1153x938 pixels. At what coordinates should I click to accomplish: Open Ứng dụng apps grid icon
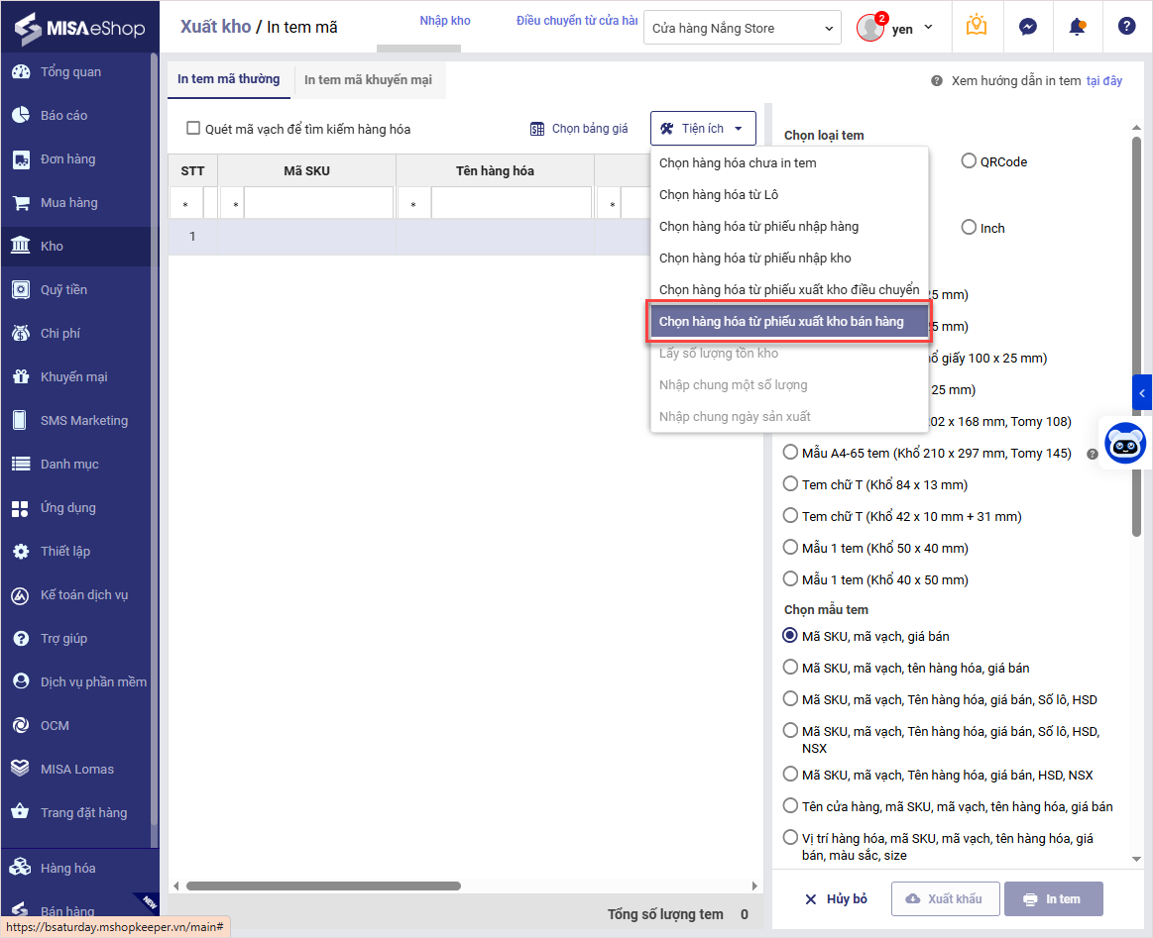[x=21, y=507]
